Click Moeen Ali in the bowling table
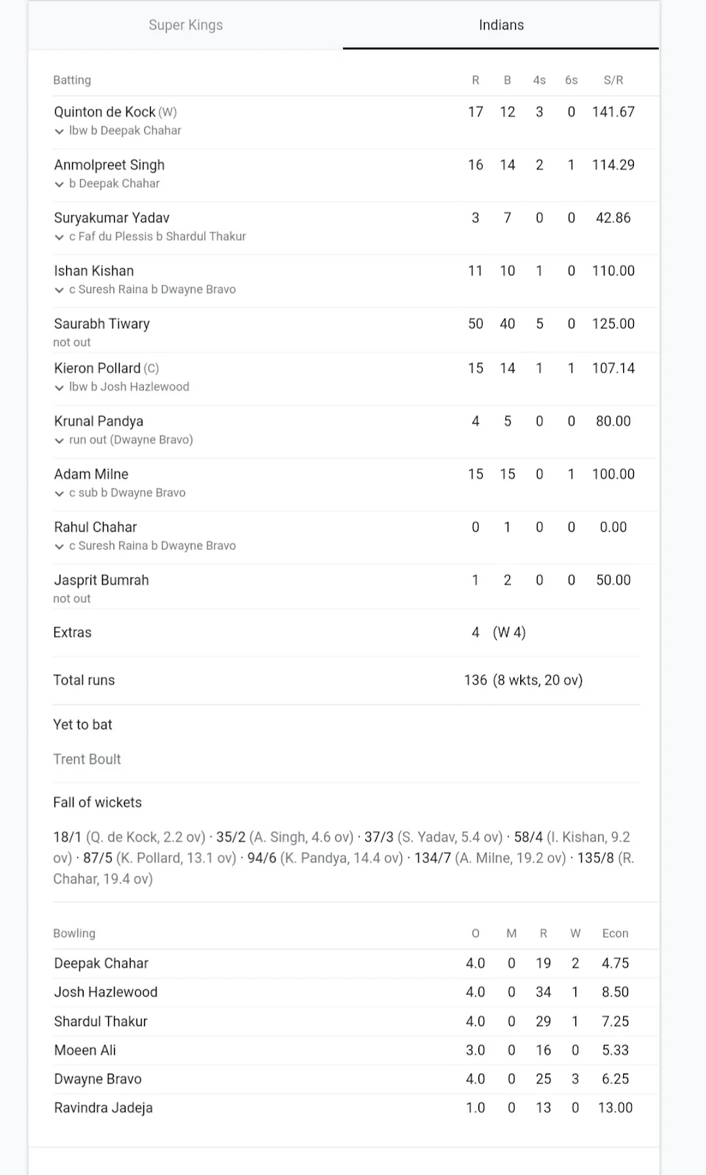Image resolution: width=706 pixels, height=1175 pixels. pos(85,1050)
